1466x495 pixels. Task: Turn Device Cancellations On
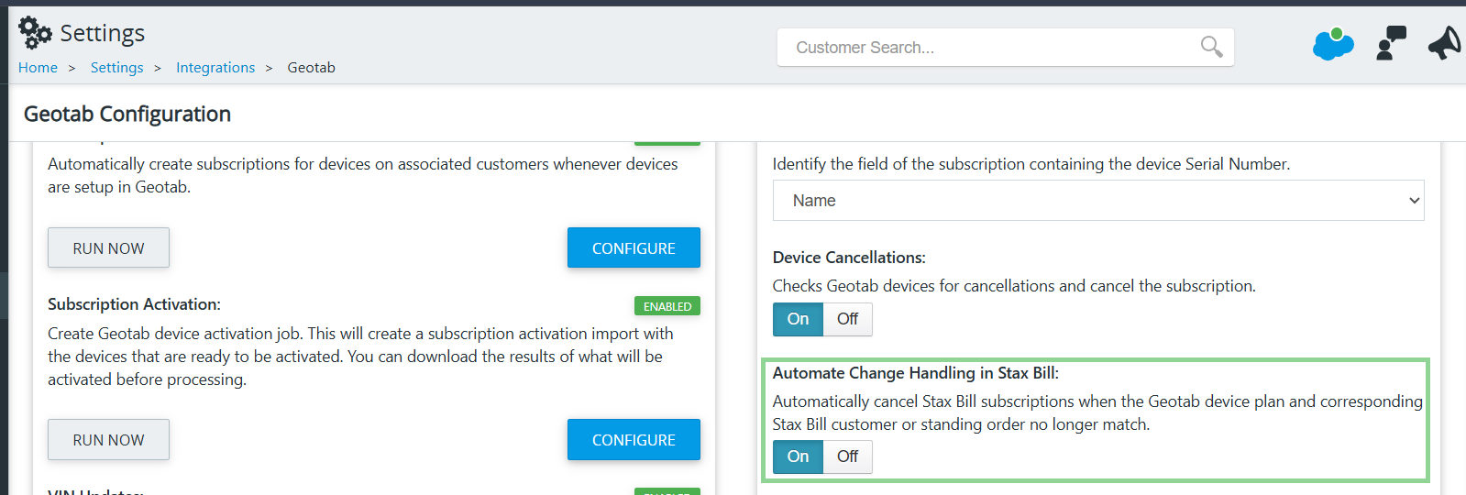point(798,319)
